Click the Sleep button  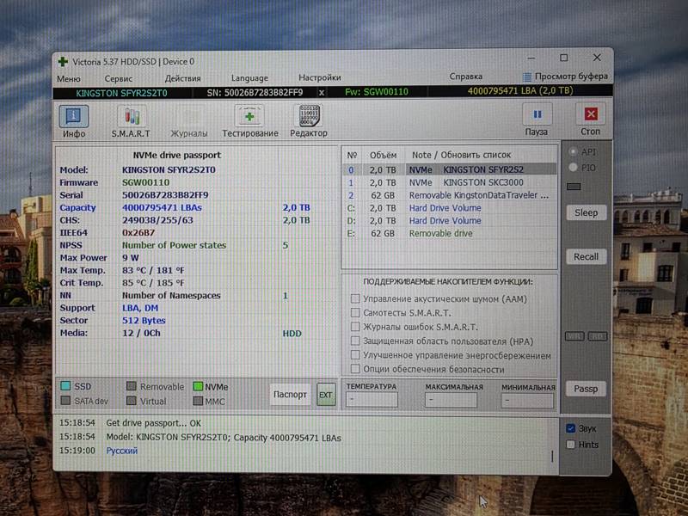tap(586, 212)
